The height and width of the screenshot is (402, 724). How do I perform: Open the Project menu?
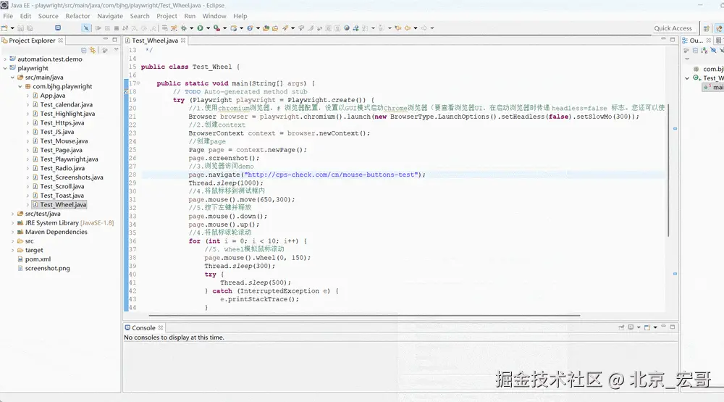coord(167,16)
